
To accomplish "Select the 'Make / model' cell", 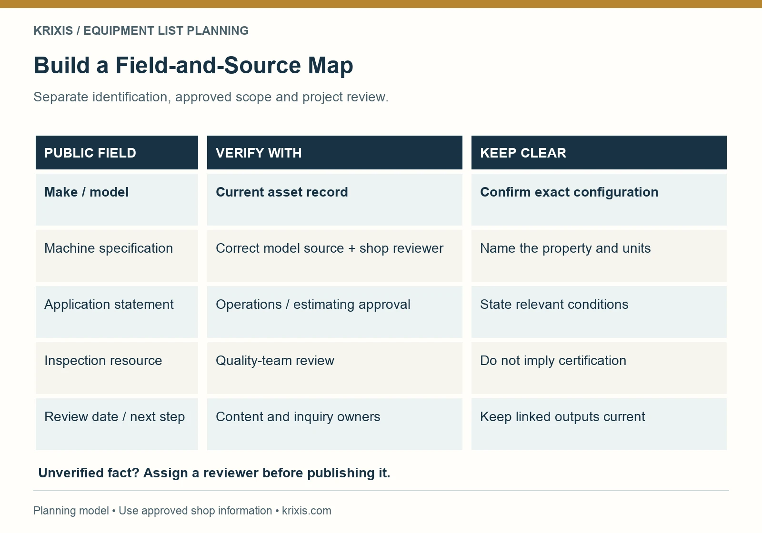I will click(x=117, y=200).
